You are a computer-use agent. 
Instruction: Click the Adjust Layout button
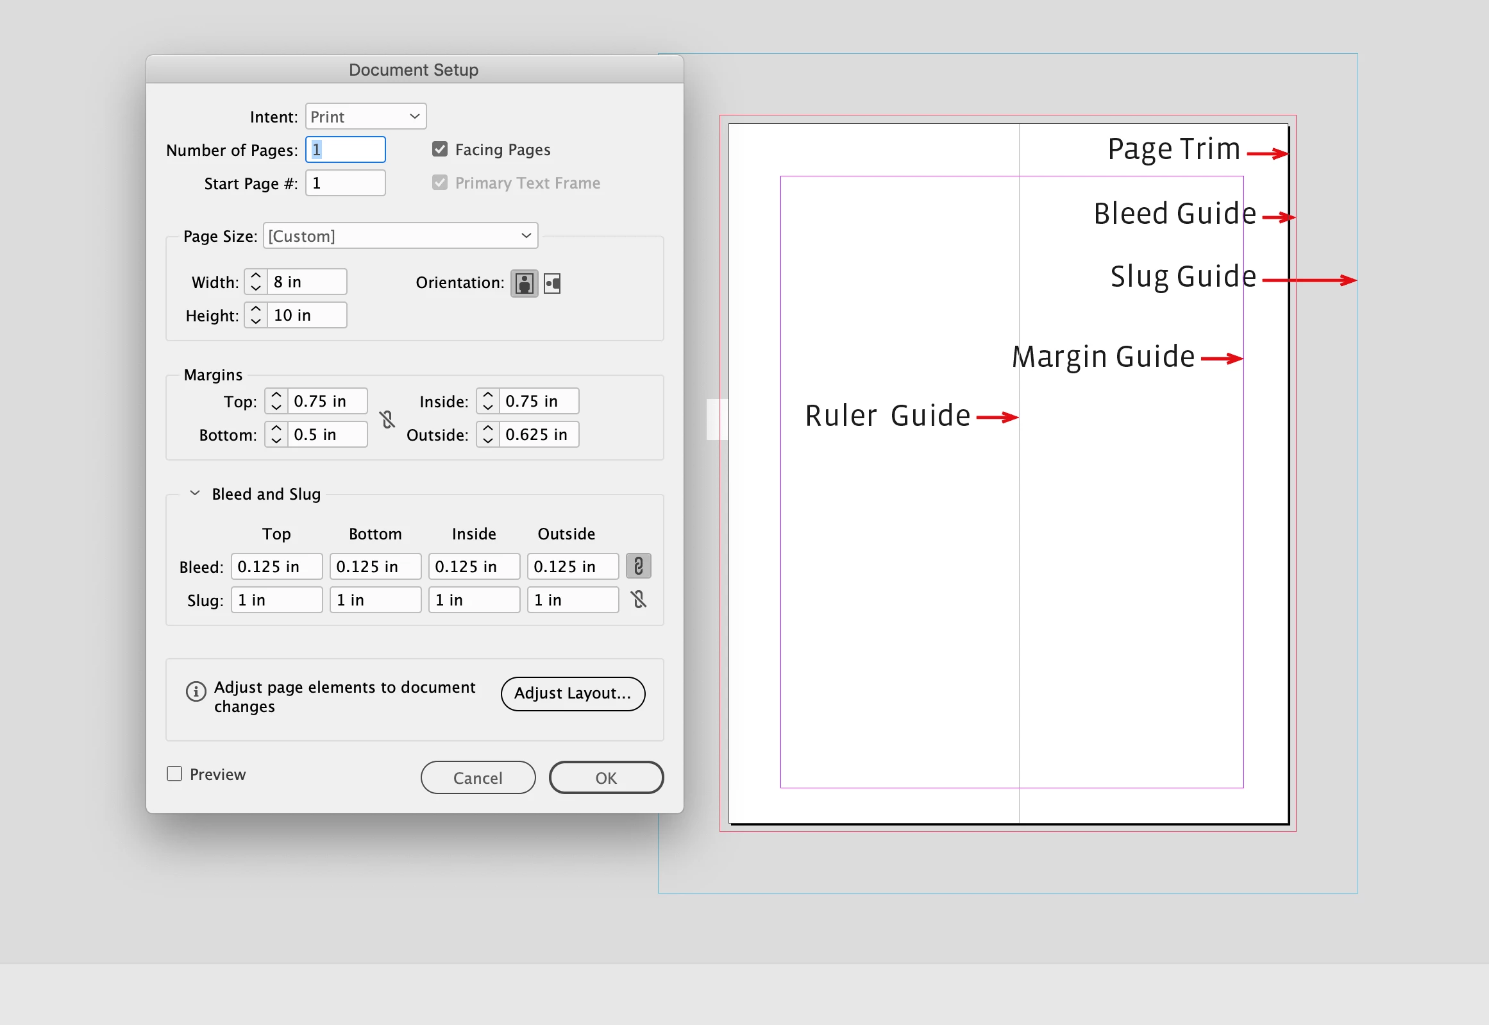(572, 693)
